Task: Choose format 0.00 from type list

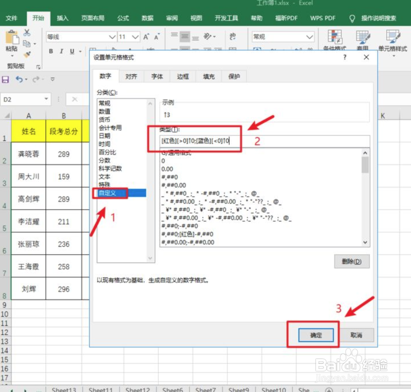Action: coord(167,169)
